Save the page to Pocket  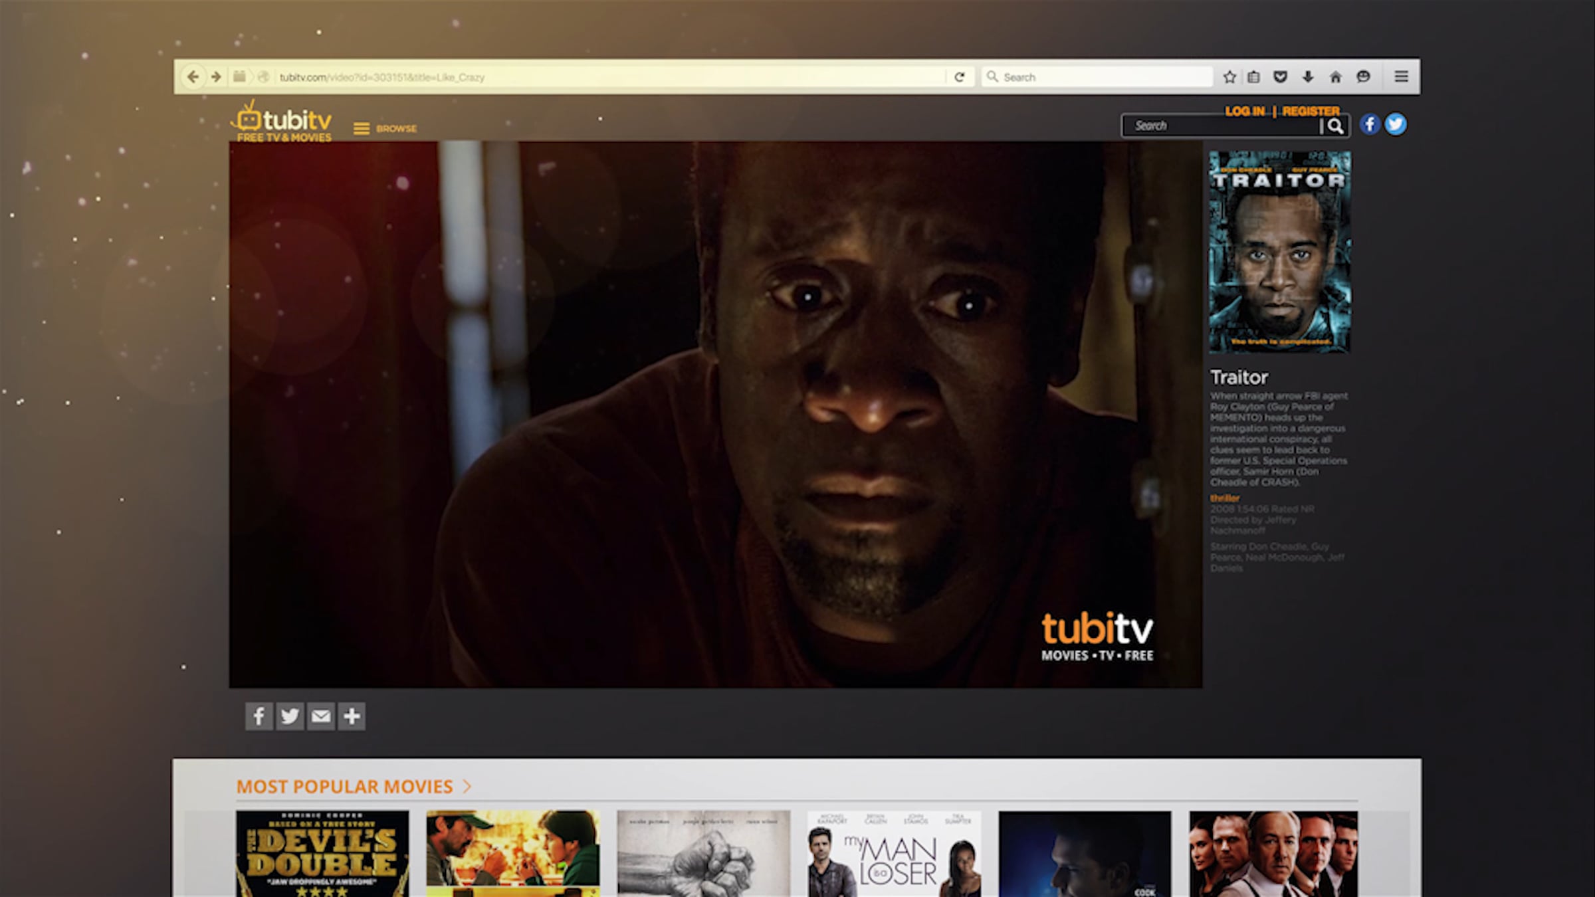pos(1280,77)
